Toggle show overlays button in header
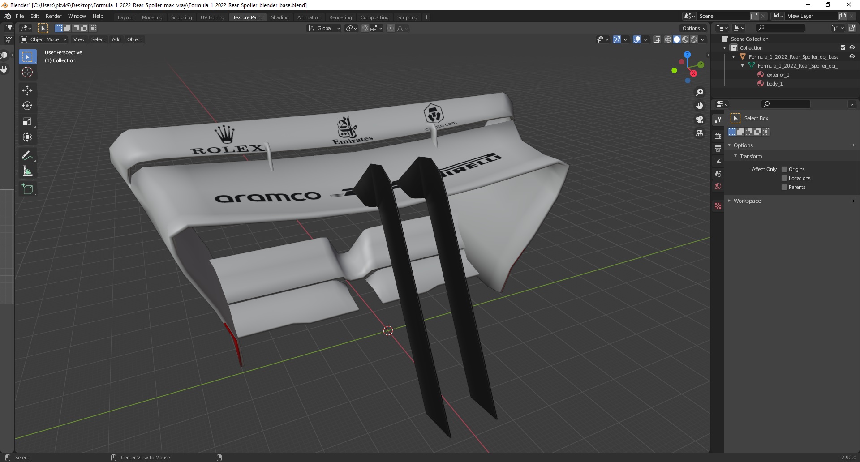 click(637, 39)
